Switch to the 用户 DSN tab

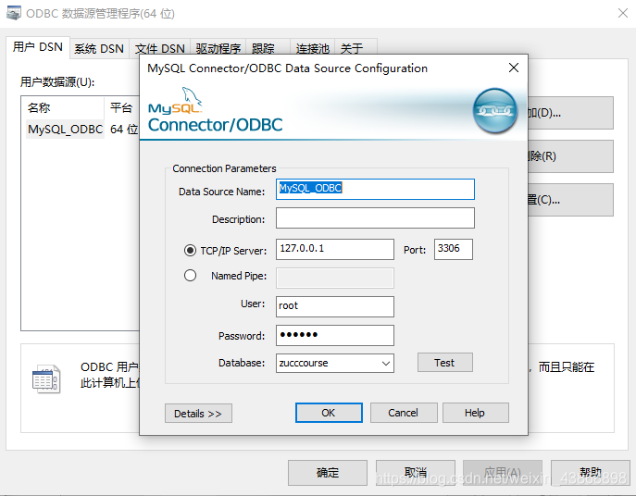click(x=38, y=47)
